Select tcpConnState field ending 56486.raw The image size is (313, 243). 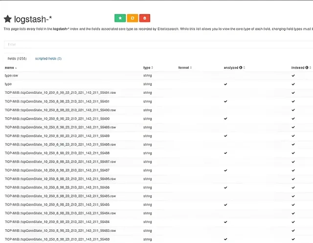click(x=60, y=179)
